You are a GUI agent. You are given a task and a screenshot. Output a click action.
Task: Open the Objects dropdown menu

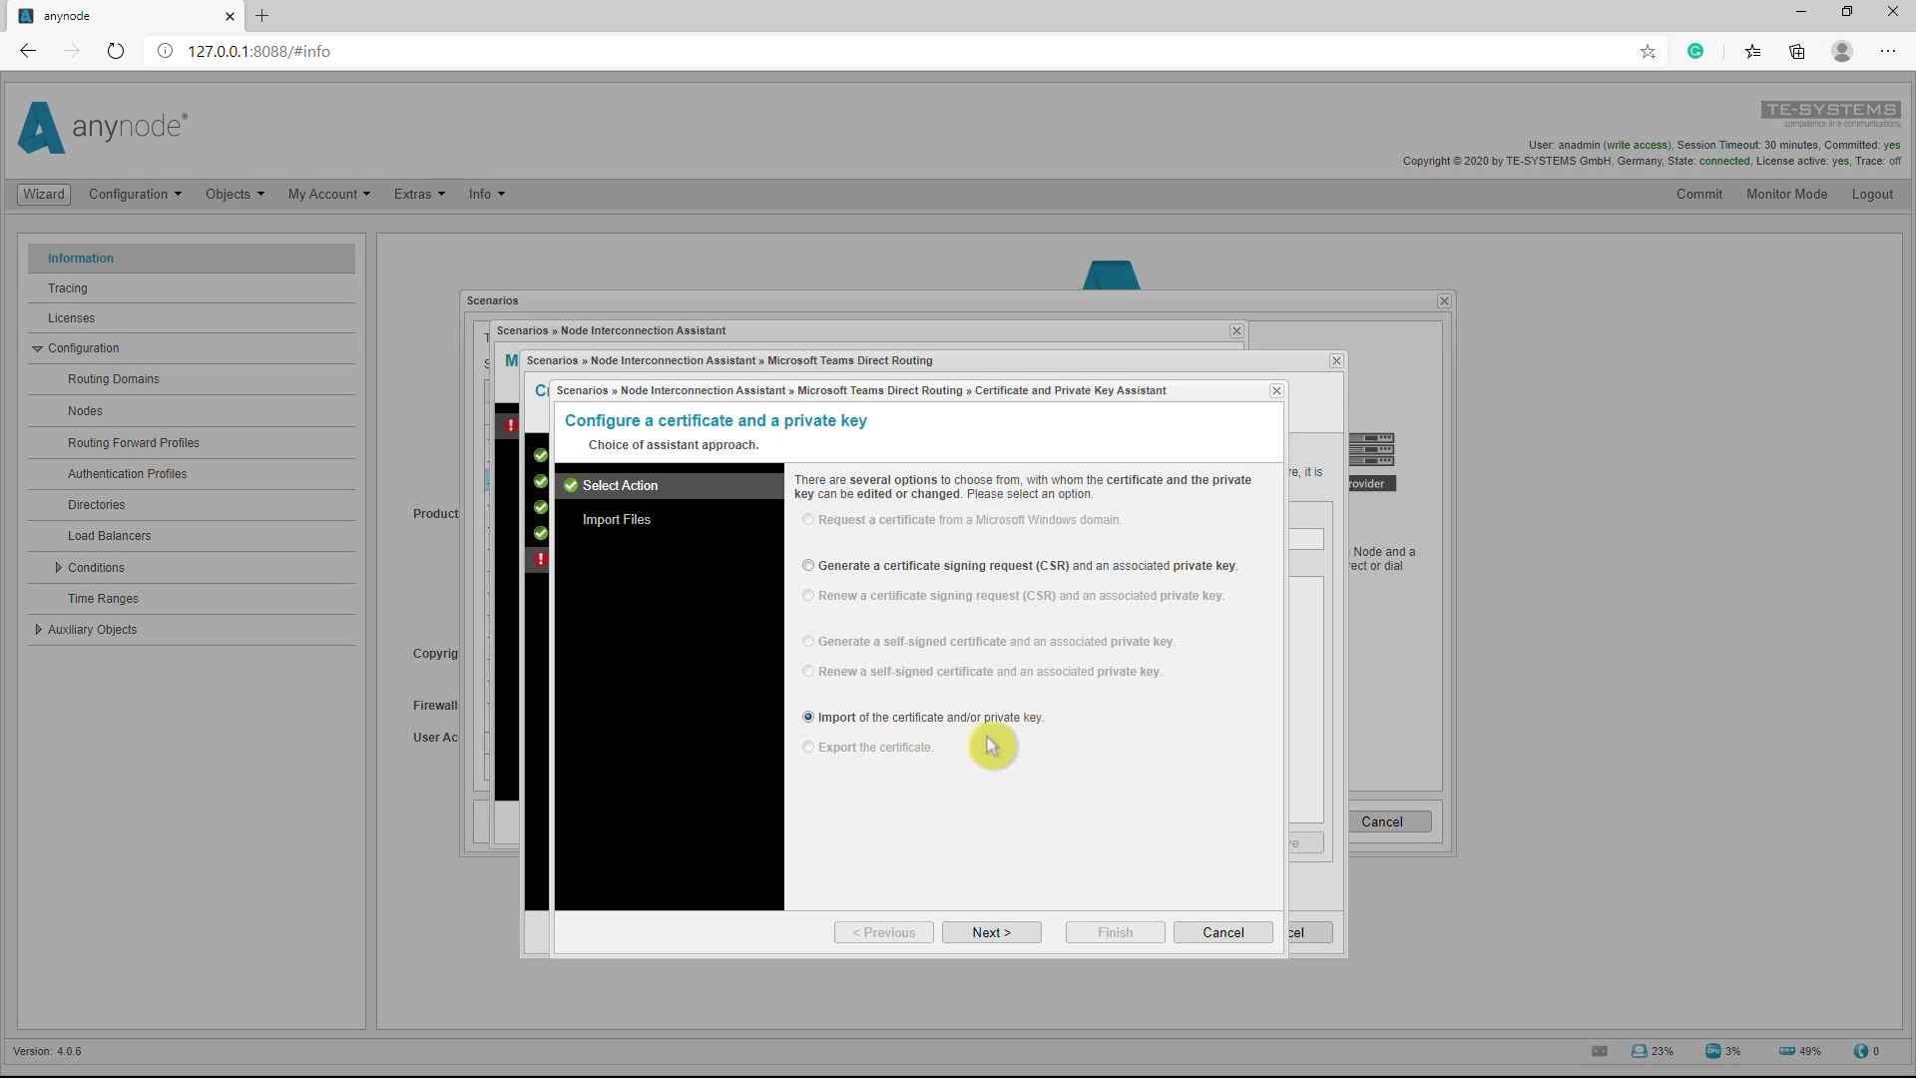point(235,195)
